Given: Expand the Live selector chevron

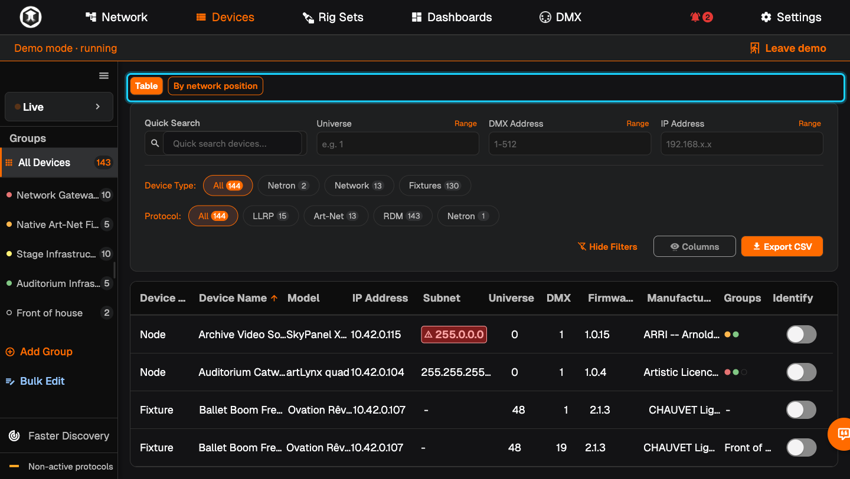Looking at the screenshot, I should [x=98, y=107].
